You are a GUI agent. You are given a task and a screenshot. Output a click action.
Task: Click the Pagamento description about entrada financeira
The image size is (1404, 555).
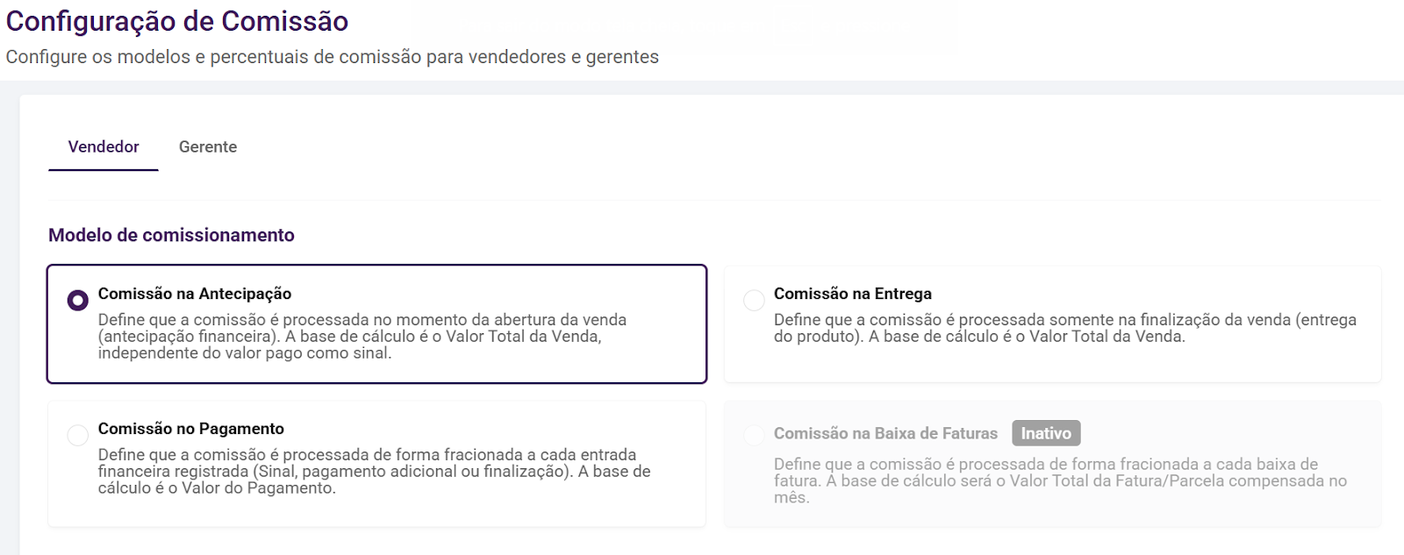374,472
